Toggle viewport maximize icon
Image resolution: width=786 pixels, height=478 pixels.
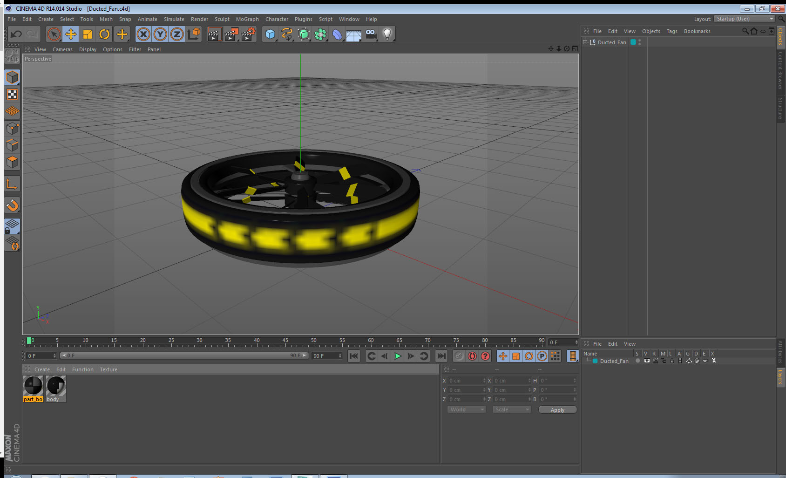[575, 48]
